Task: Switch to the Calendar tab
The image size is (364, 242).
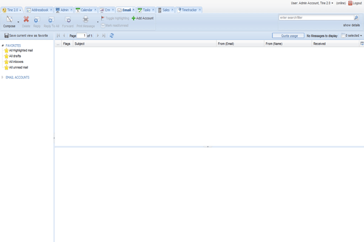Action: (x=86, y=10)
